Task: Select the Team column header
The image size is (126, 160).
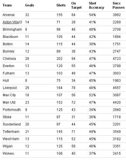Action: pyautogui.click(x=7, y=5)
